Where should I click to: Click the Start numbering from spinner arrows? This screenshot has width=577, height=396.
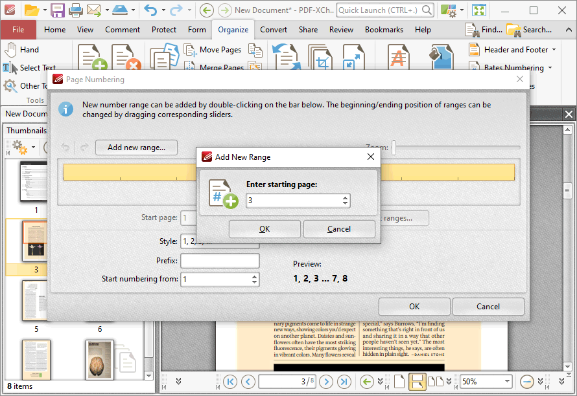click(254, 279)
